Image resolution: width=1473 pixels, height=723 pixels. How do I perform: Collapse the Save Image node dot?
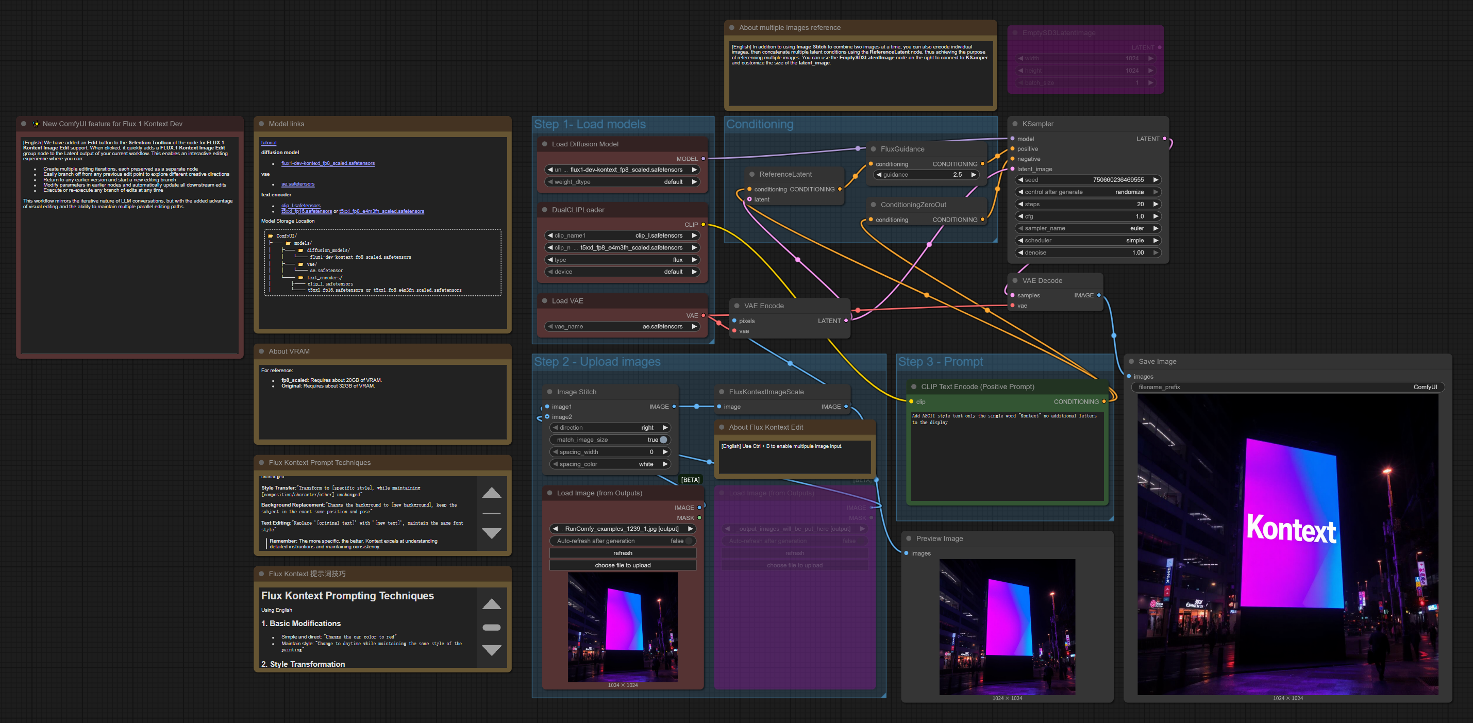tap(1132, 362)
